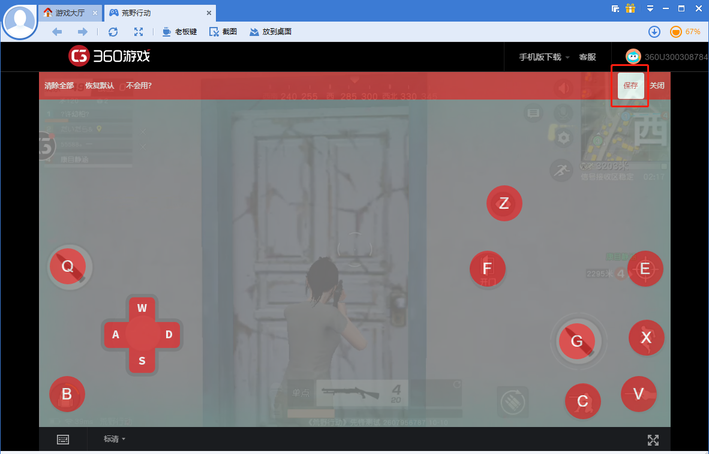The height and width of the screenshot is (454, 709).
Task: Select the B key mapping circle
Action: tap(67, 394)
